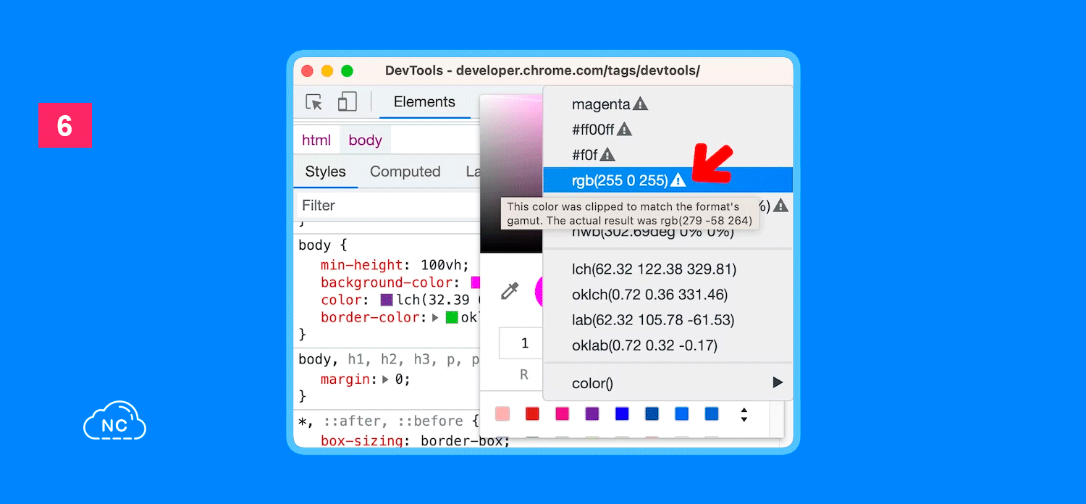
Task: Select the html breadcrumb element
Action: coord(316,140)
